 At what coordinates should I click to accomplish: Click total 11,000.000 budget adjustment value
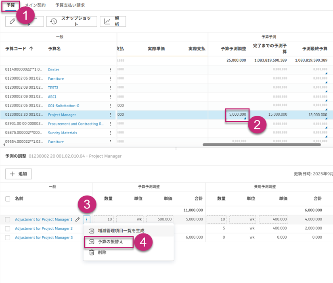pyautogui.click(x=193, y=210)
